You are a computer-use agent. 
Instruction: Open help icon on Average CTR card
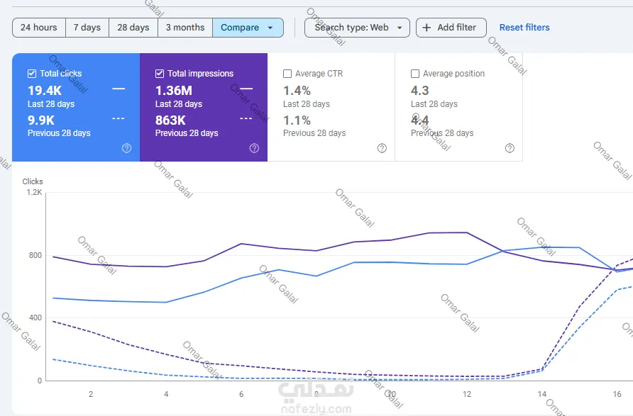(x=382, y=148)
